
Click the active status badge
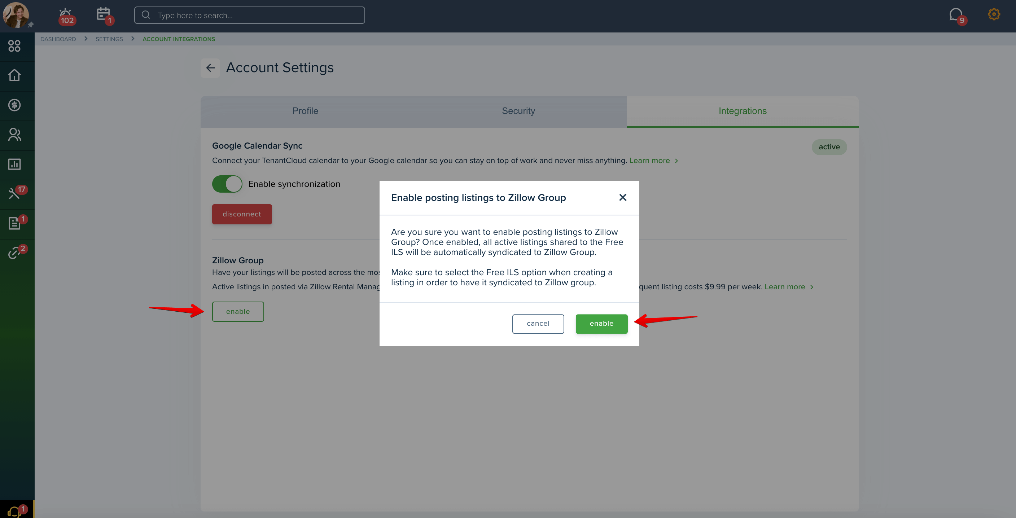829,147
